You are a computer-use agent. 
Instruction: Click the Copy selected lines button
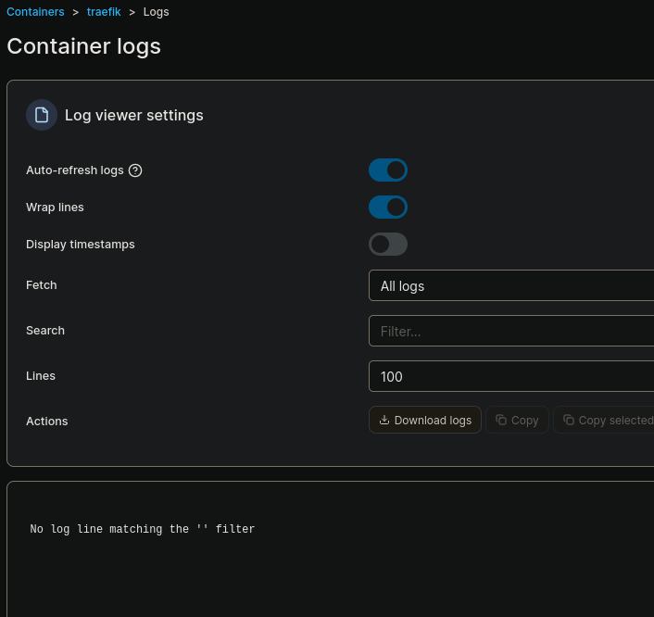(607, 420)
